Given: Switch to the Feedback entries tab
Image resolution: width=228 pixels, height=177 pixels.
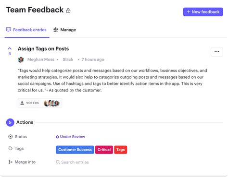Looking at the screenshot, I should pos(26,30).
